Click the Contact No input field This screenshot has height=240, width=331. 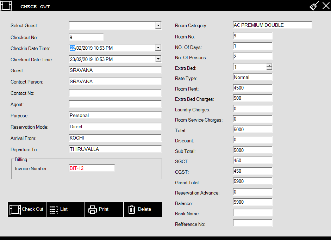[115, 93]
